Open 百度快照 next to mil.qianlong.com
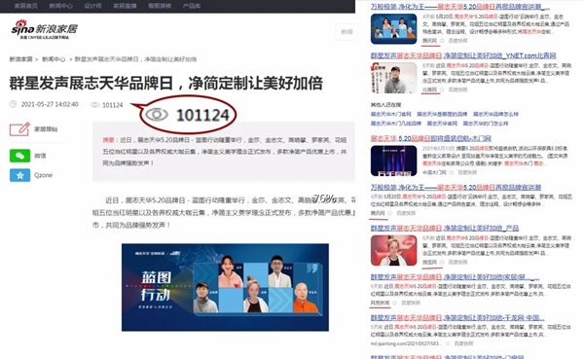This screenshot has height=359, width=584. coord(463,343)
